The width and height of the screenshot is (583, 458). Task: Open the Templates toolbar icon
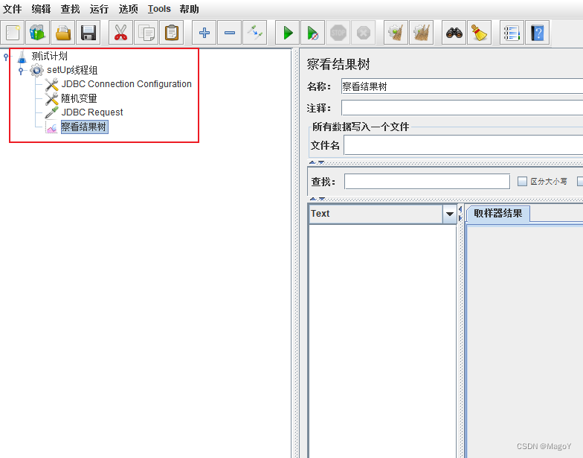[x=37, y=33]
